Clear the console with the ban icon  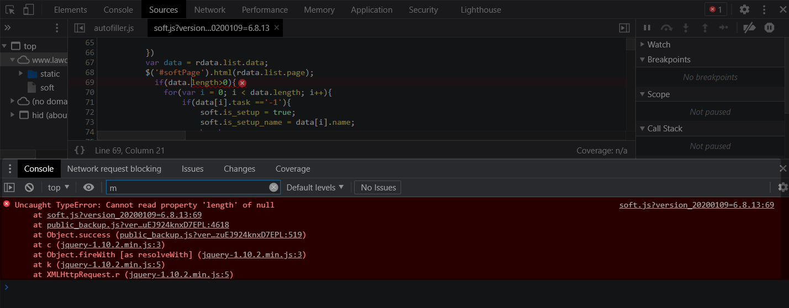click(x=29, y=188)
